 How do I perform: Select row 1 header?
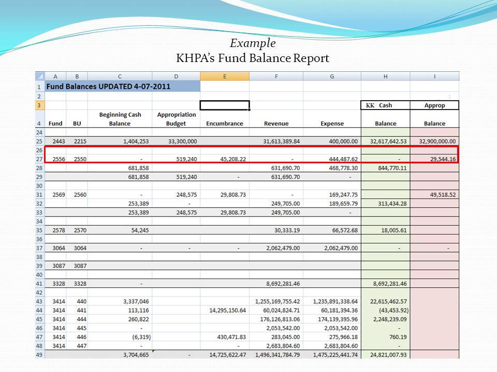click(x=40, y=86)
